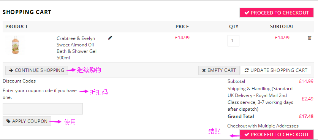Click the refresh icon on Update Shopping Cart
This screenshot has width=318, height=140.
coord(247,70)
